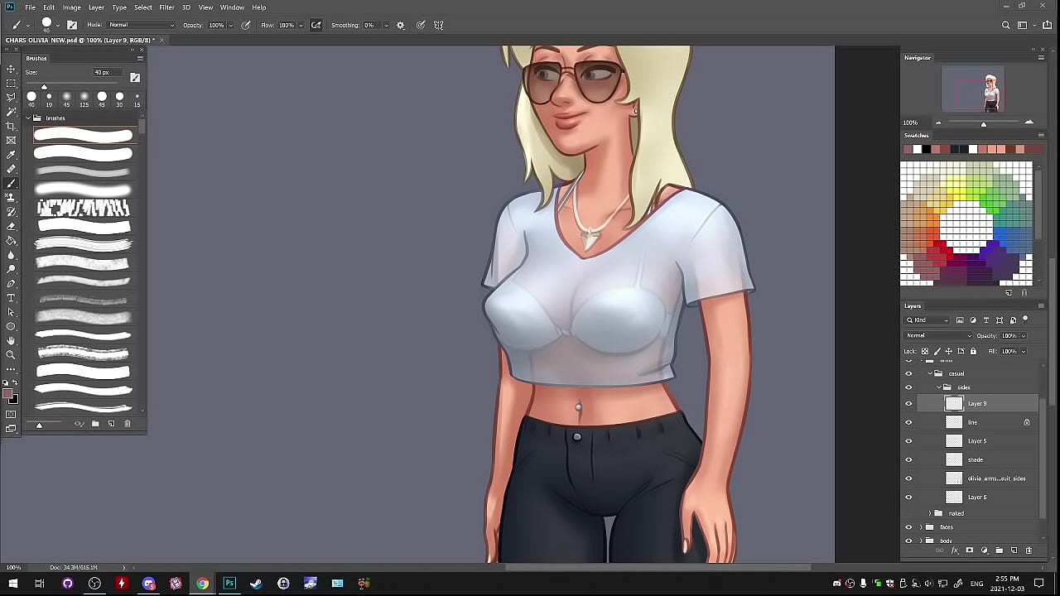
Task: Hide the line layer
Action: click(908, 423)
